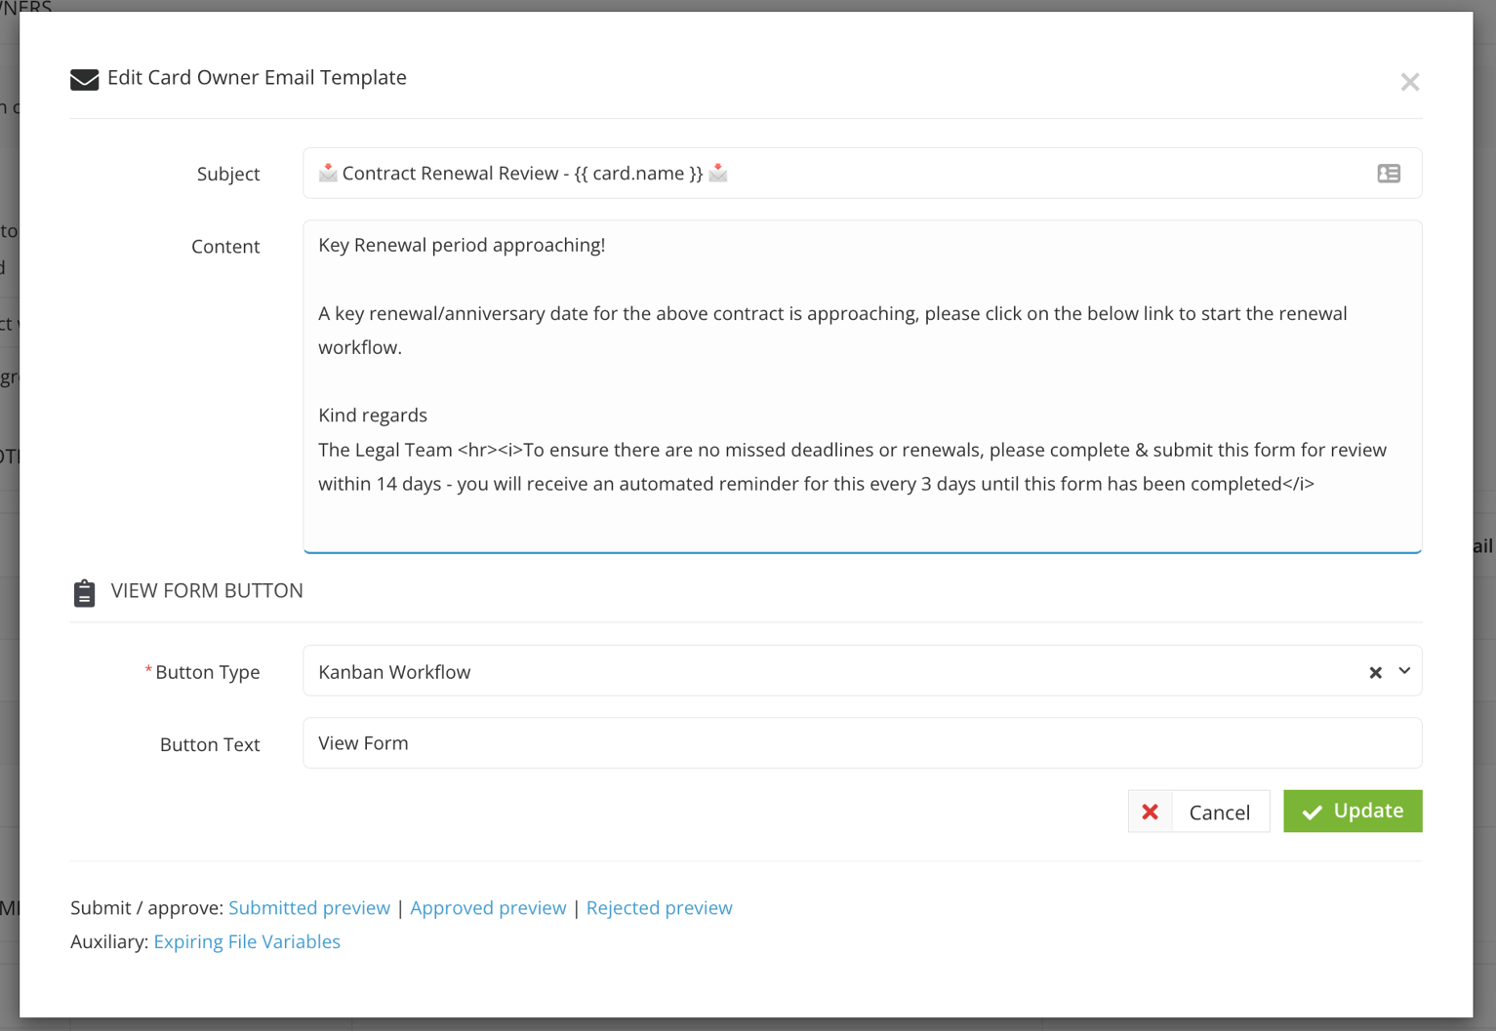Open the Submitted preview link

click(308, 907)
